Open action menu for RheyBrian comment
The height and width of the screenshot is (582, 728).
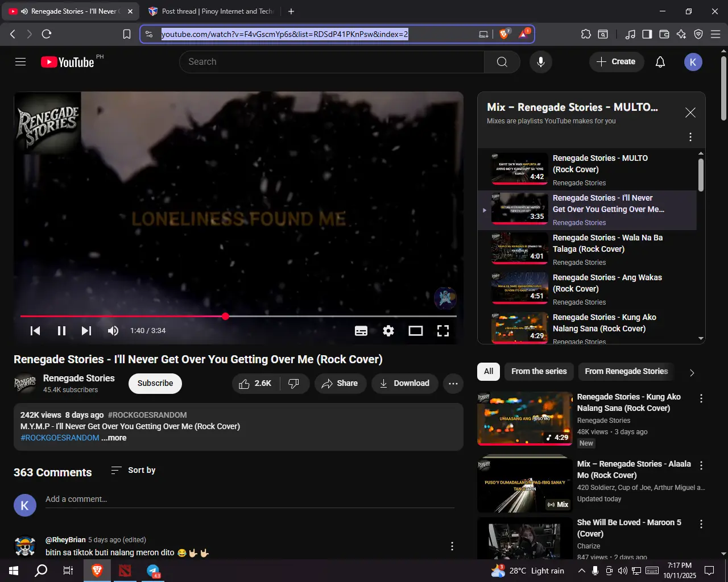452,546
